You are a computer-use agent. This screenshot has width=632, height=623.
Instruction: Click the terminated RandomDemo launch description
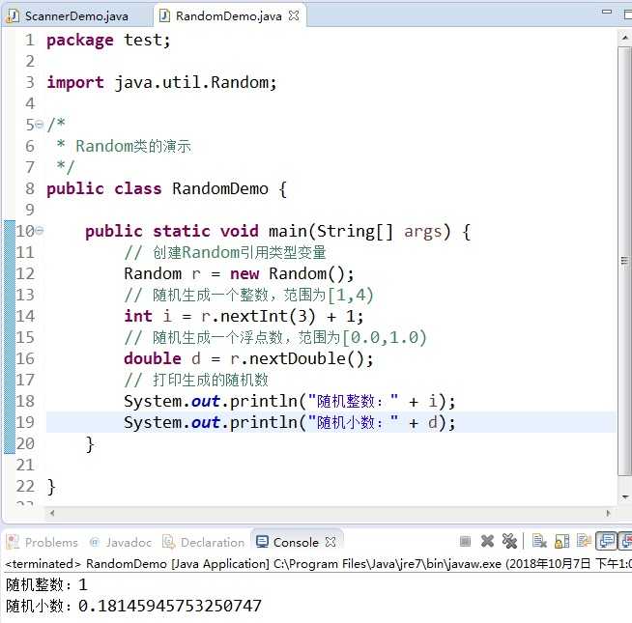click(318, 563)
